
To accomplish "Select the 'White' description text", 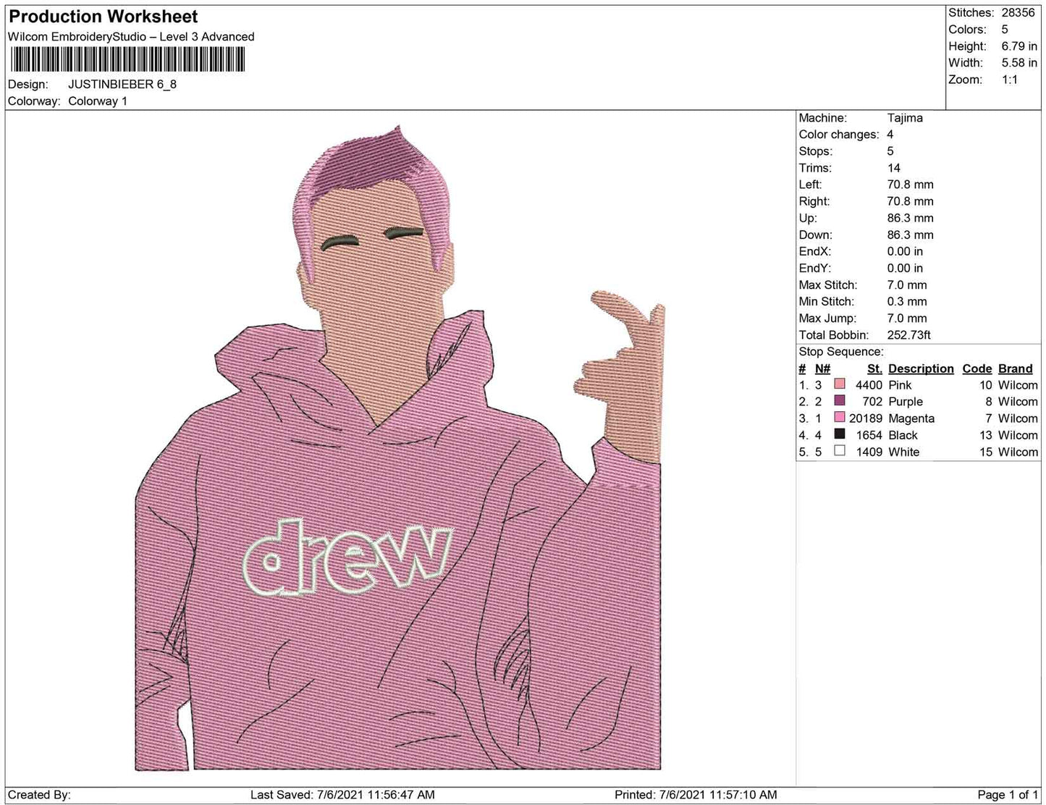I will [x=903, y=452].
